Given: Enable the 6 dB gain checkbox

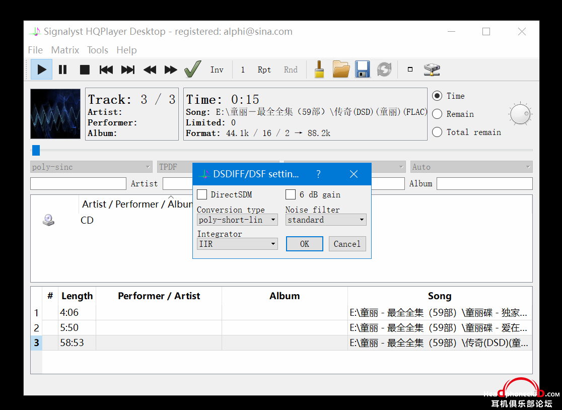Looking at the screenshot, I should [291, 194].
